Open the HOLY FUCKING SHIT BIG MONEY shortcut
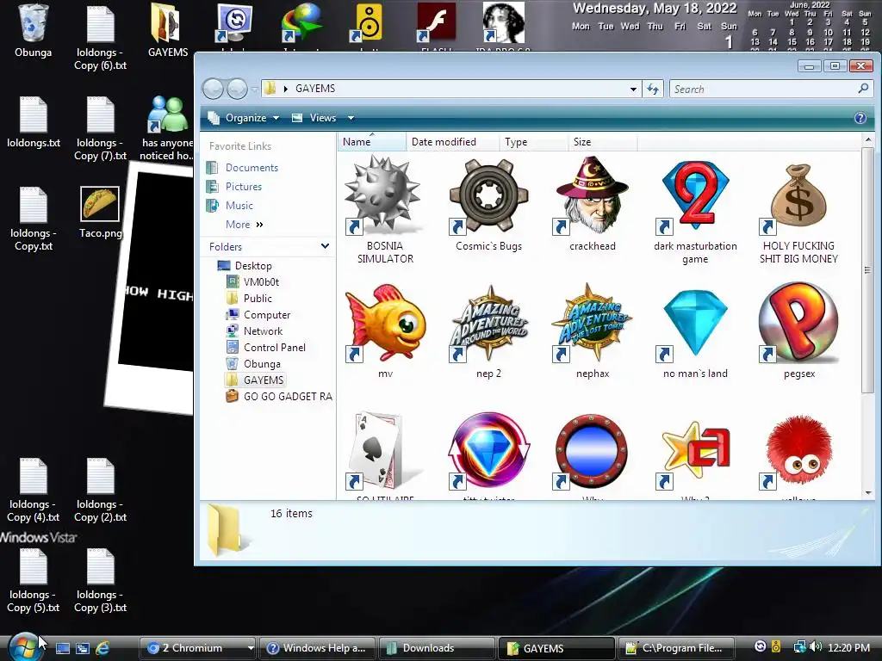Screen dimensions: 882x661 [x=798, y=195]
